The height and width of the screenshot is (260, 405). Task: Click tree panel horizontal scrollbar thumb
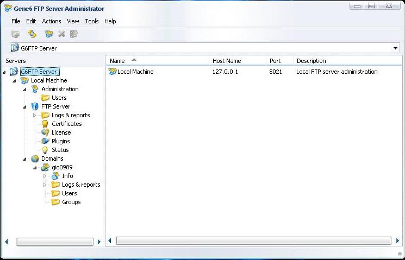tap(55, 242)
